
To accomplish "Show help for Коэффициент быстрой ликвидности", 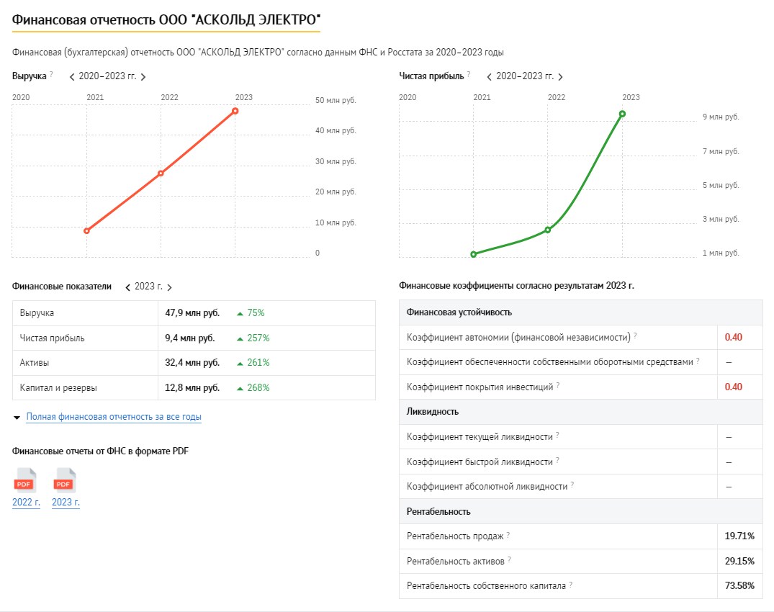I will point(557,461).
